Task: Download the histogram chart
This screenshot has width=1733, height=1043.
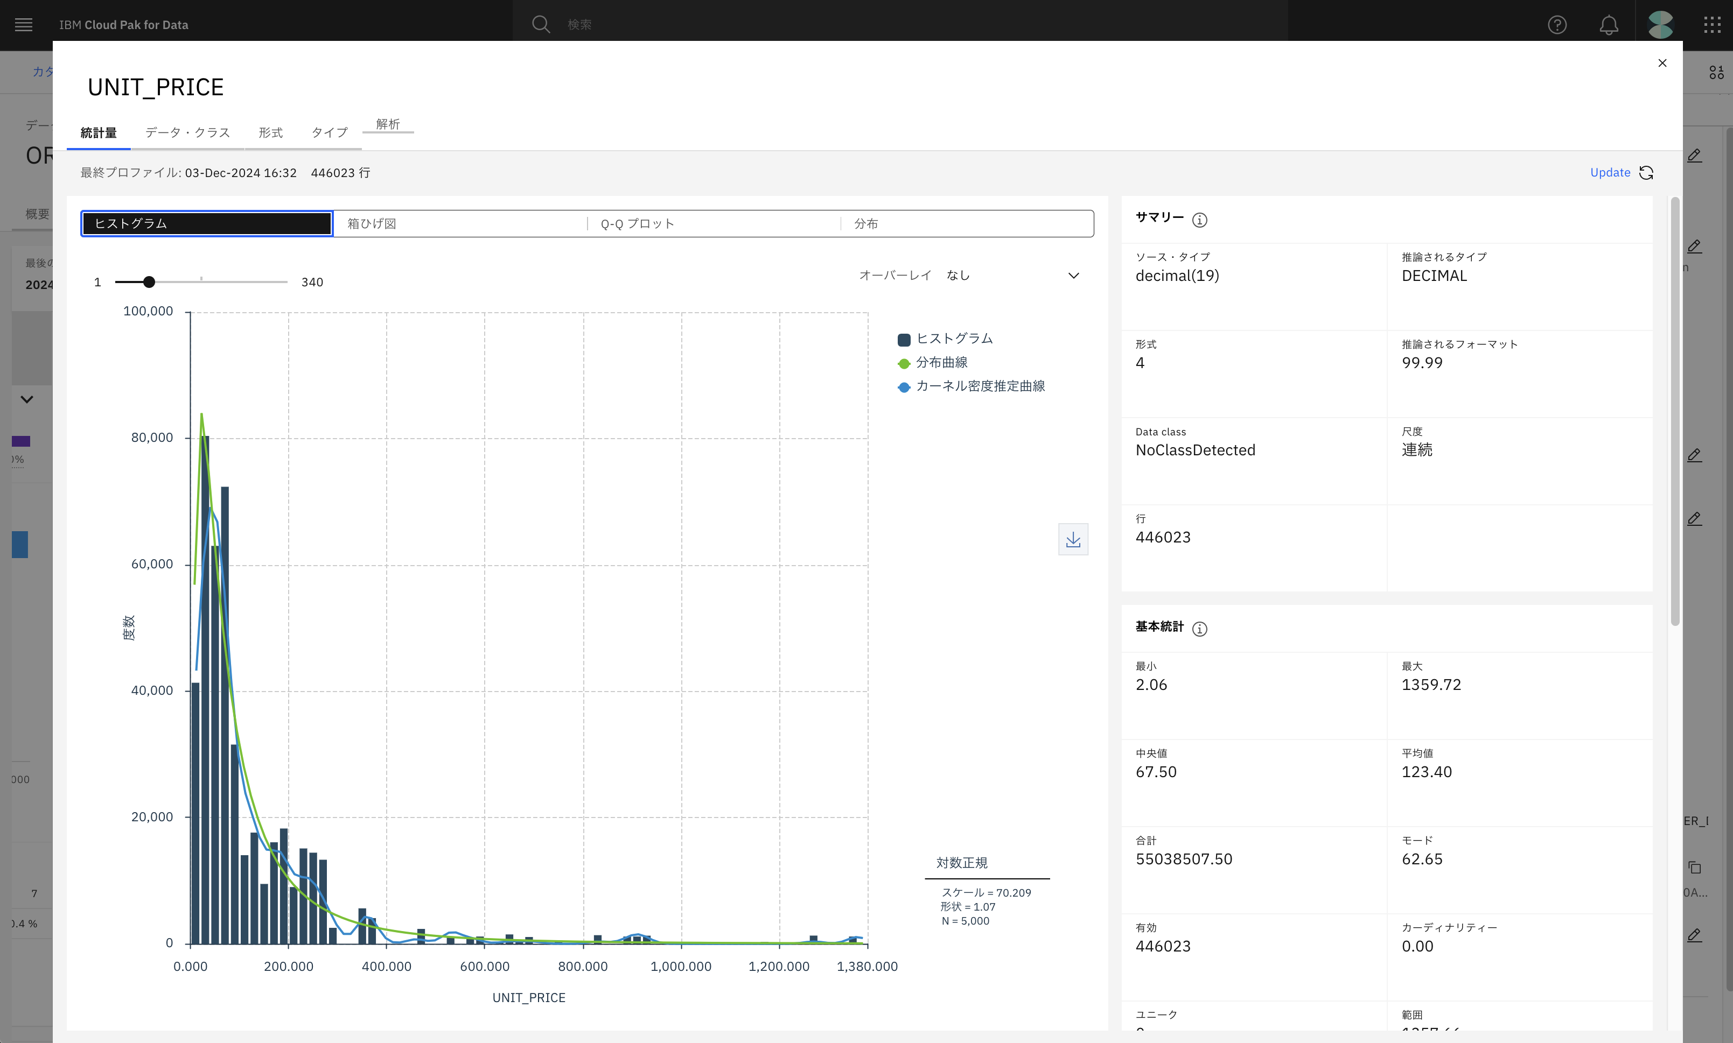Action: coord(1073,539)
